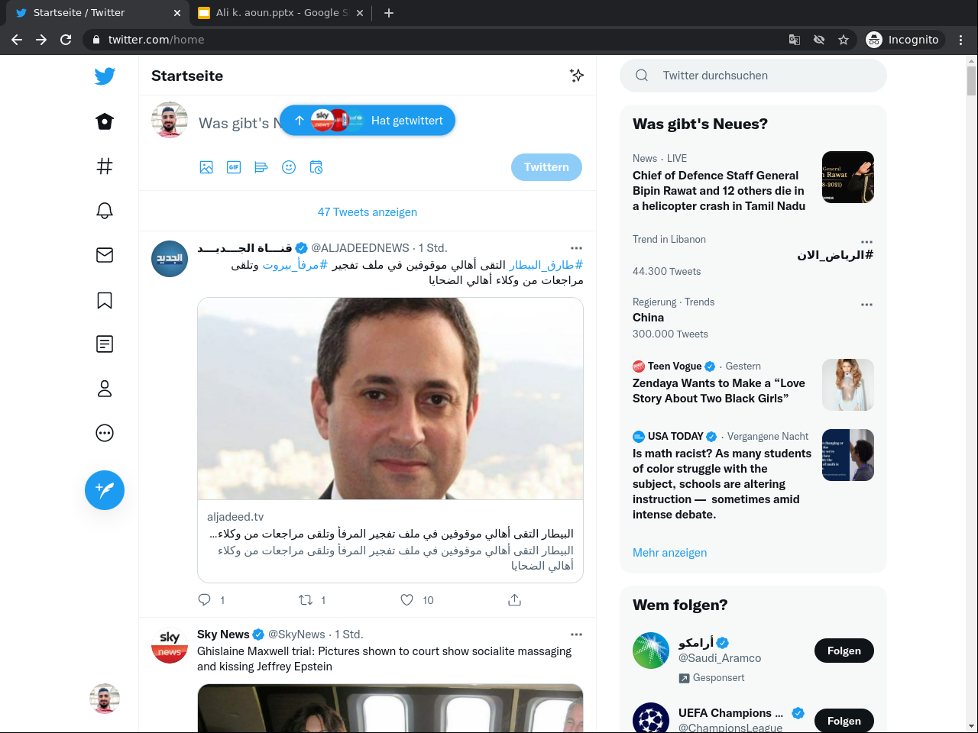Open options for China trend
Viewport: 978px width, 733px height.
(x=866, y=304)
